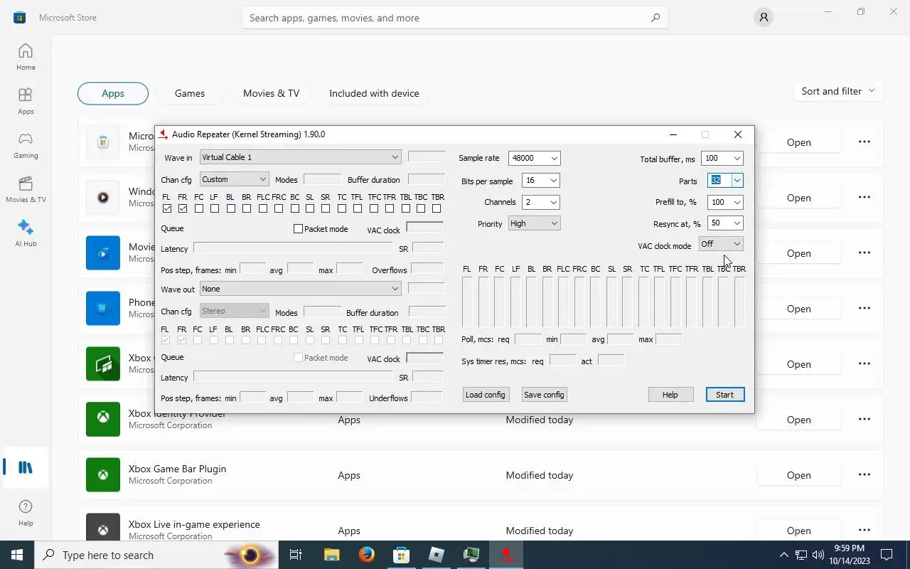Viewport: 910px width, 569px height.
Task: Open Wave out device dropdown
Action: [x=300, y=289]
